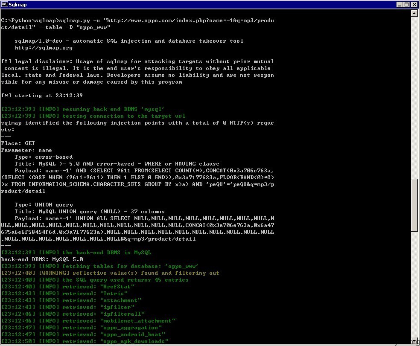Click the retrieved "oppo_apk_downloads" entry
Viewport: 420px width, 346px height.
pos(85,341)
